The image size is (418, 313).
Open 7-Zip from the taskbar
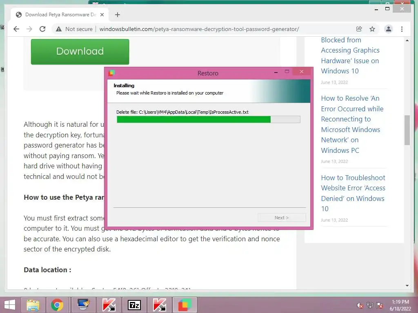(134, 305)
